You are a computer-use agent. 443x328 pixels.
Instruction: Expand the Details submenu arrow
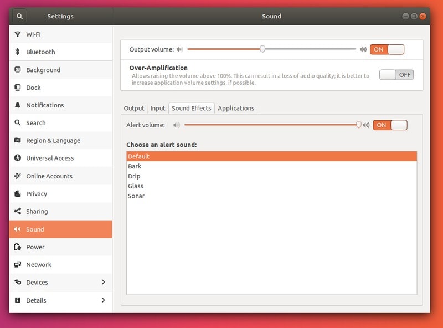pyautogui.click(x=103, y=300)
